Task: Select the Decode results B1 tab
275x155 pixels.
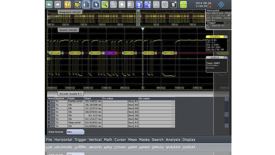Action: click(70, 94)
